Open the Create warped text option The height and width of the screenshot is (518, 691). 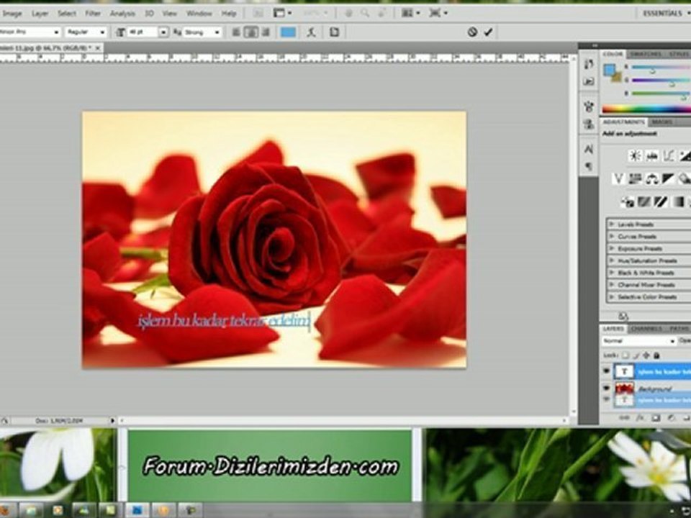coord(312,32)
